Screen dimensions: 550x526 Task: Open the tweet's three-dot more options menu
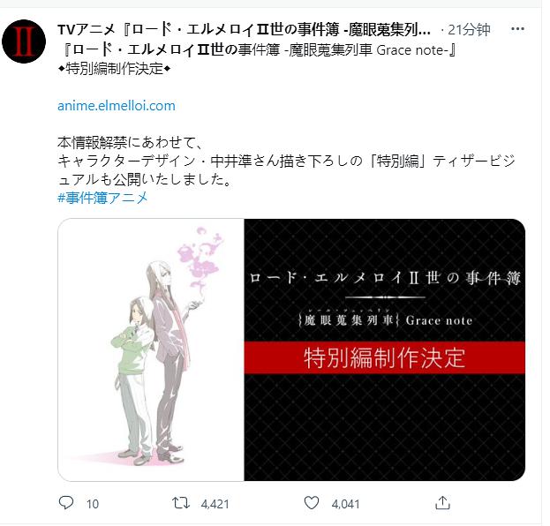(517, 29)
